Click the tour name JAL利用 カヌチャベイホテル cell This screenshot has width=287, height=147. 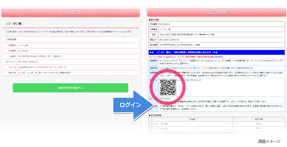coord(78,67)
